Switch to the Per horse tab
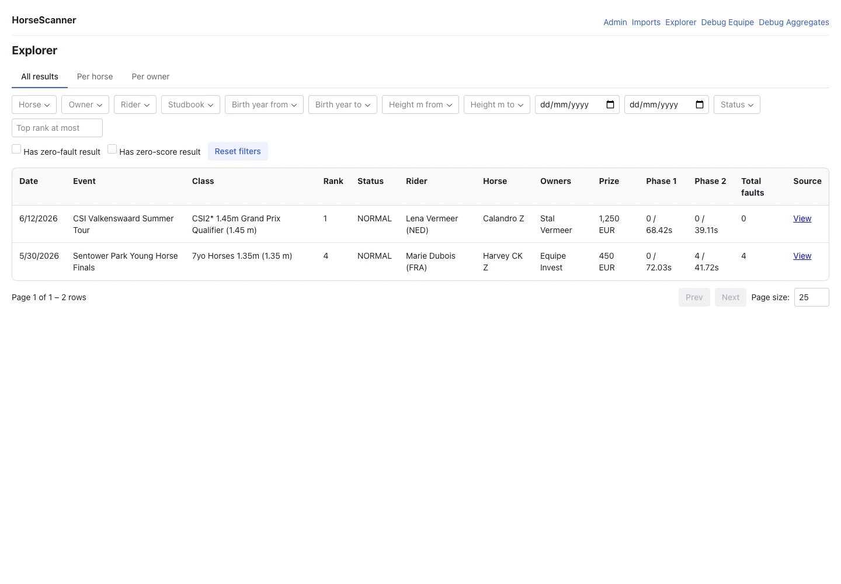Image resolution: width=841 pixels, height=584 pixels. pos(95,77)
